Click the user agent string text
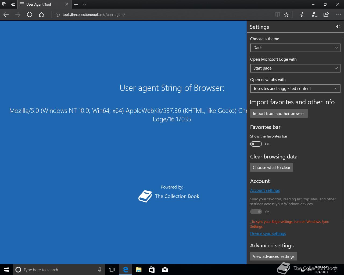 pos(128,115)
